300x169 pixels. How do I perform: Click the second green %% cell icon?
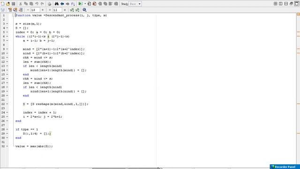77,10
